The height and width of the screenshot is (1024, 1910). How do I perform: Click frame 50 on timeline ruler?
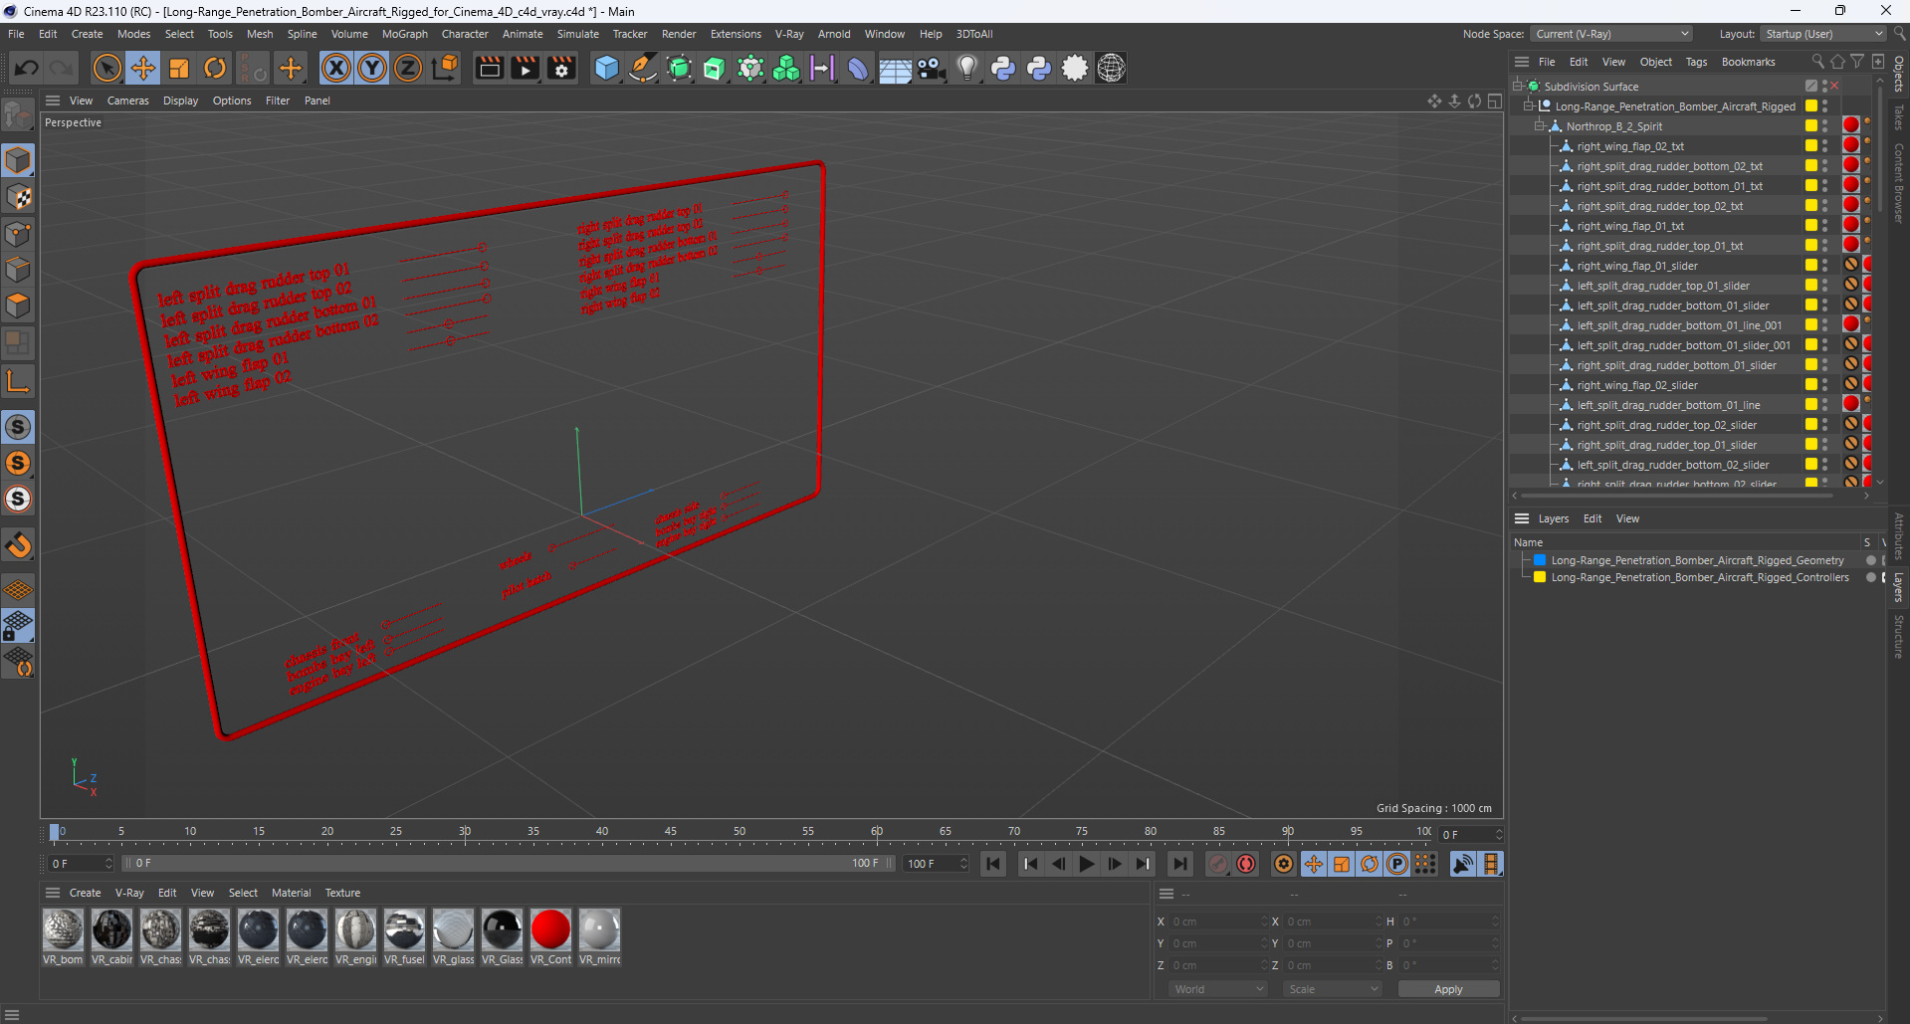tap(740, 832)
